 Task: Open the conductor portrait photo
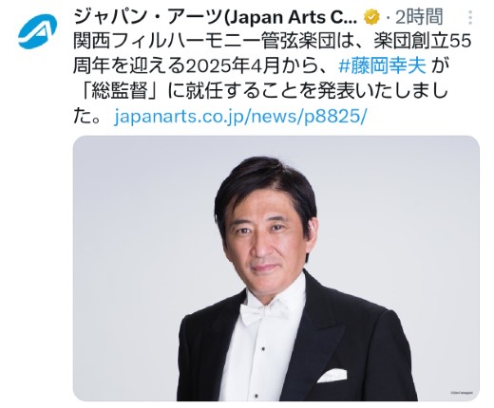(276, 269)
